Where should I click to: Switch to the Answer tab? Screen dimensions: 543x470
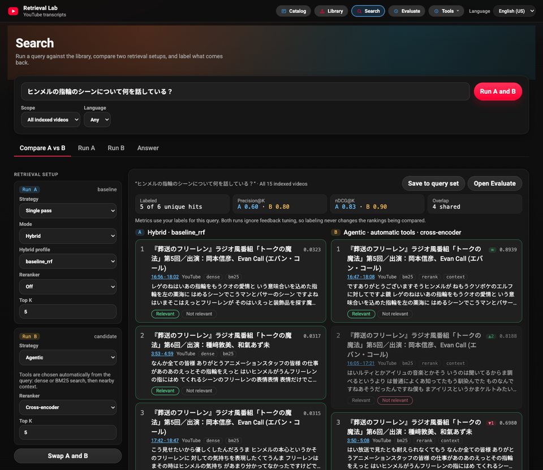pos(148,148)
